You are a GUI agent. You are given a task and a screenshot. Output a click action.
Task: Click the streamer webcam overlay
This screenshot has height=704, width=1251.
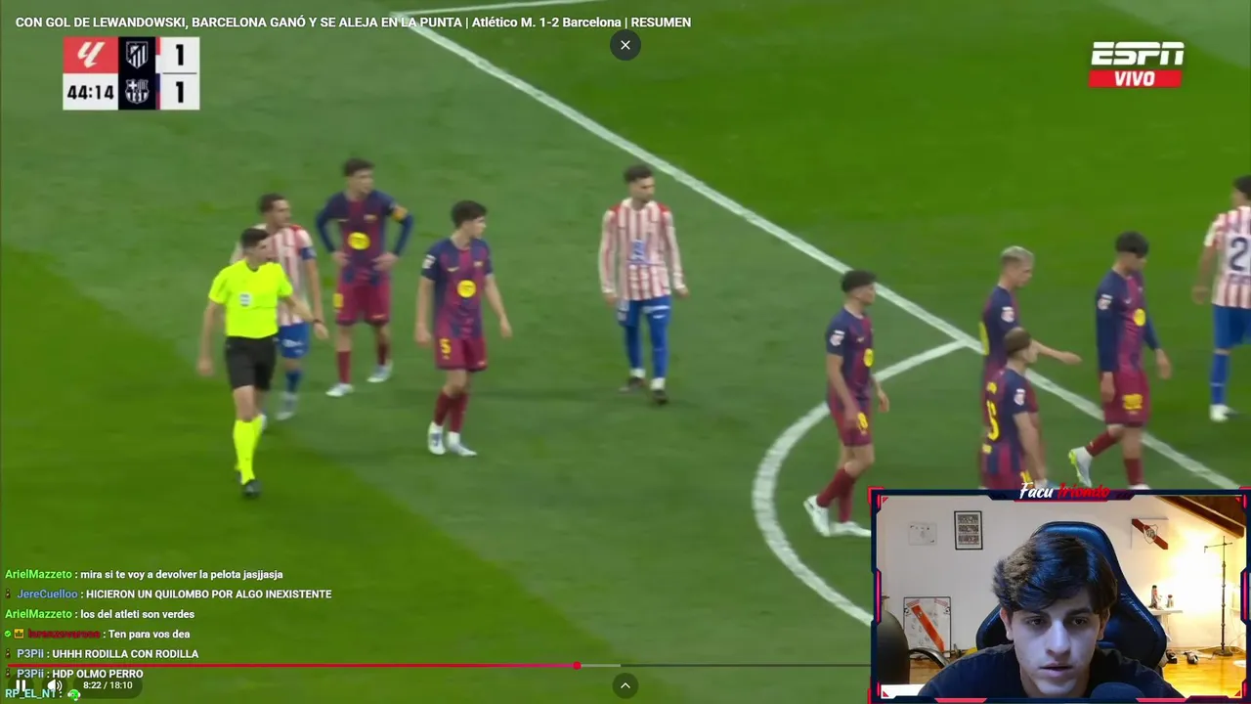click(1059, 595)
